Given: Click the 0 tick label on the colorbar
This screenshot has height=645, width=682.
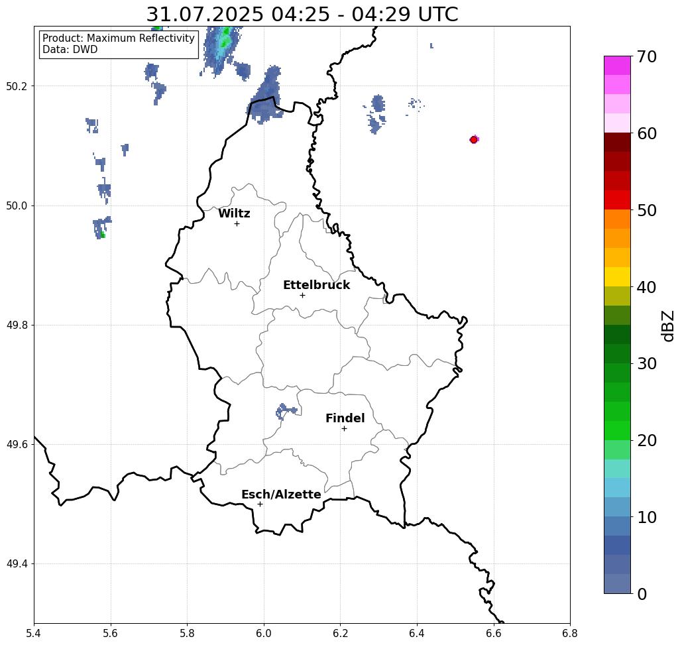Looking at the screenshot, I should (x=642, y=594).
